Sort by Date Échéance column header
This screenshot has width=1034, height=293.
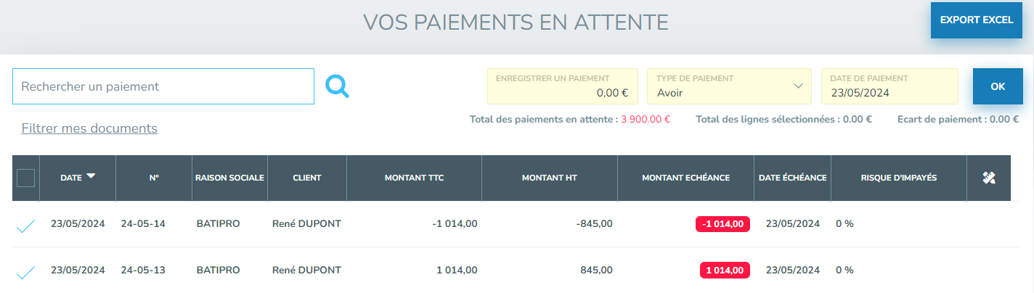(792, 178)
